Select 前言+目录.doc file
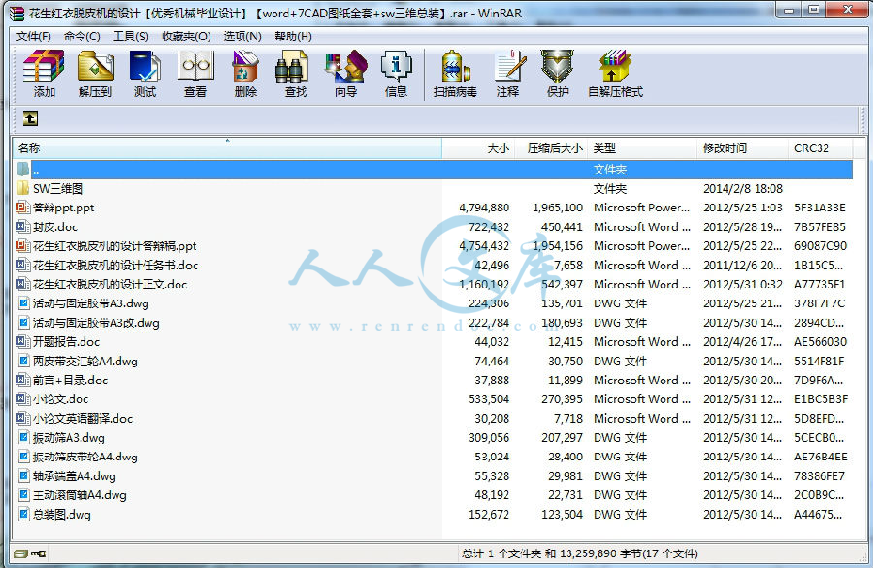 click(x=70, y=380)
